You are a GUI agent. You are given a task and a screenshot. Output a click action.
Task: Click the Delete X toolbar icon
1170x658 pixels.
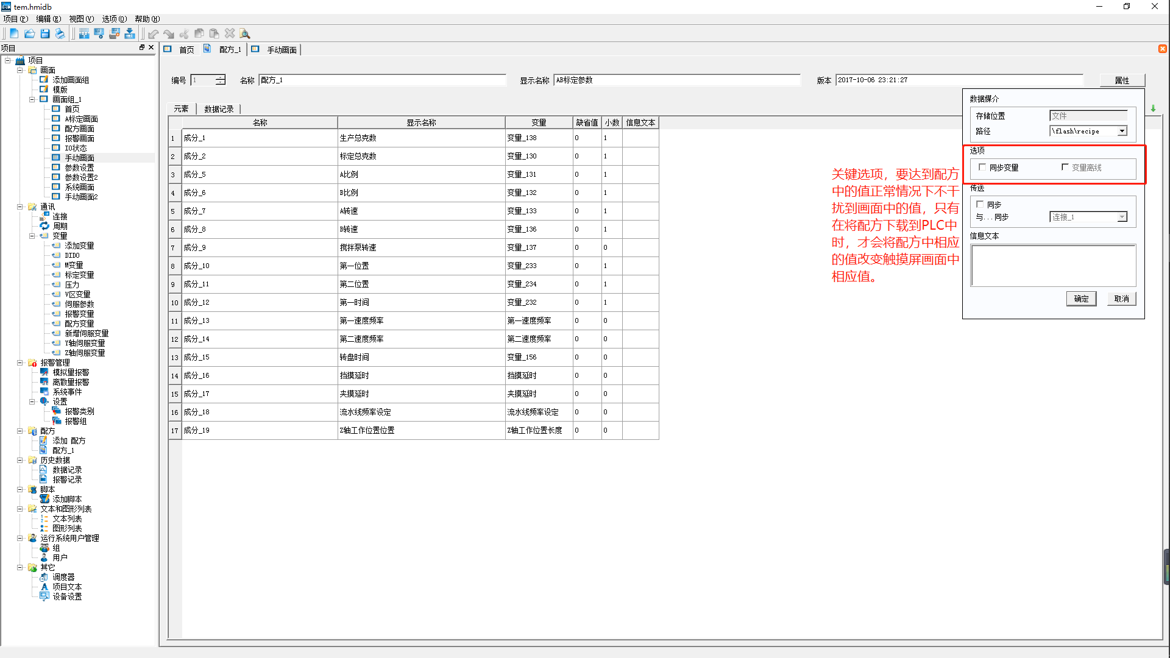click(x=230, y=34)
